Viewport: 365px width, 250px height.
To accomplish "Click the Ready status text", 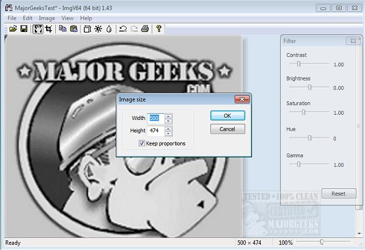I will pos(13,243).
